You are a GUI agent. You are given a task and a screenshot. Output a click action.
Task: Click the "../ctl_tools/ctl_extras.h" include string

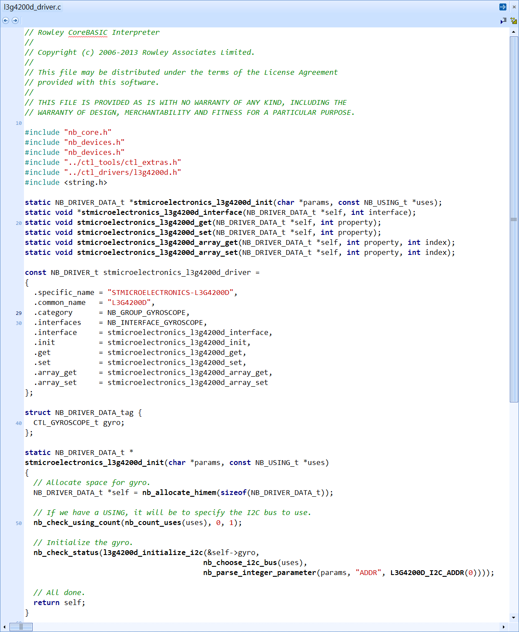pos(123,162)
